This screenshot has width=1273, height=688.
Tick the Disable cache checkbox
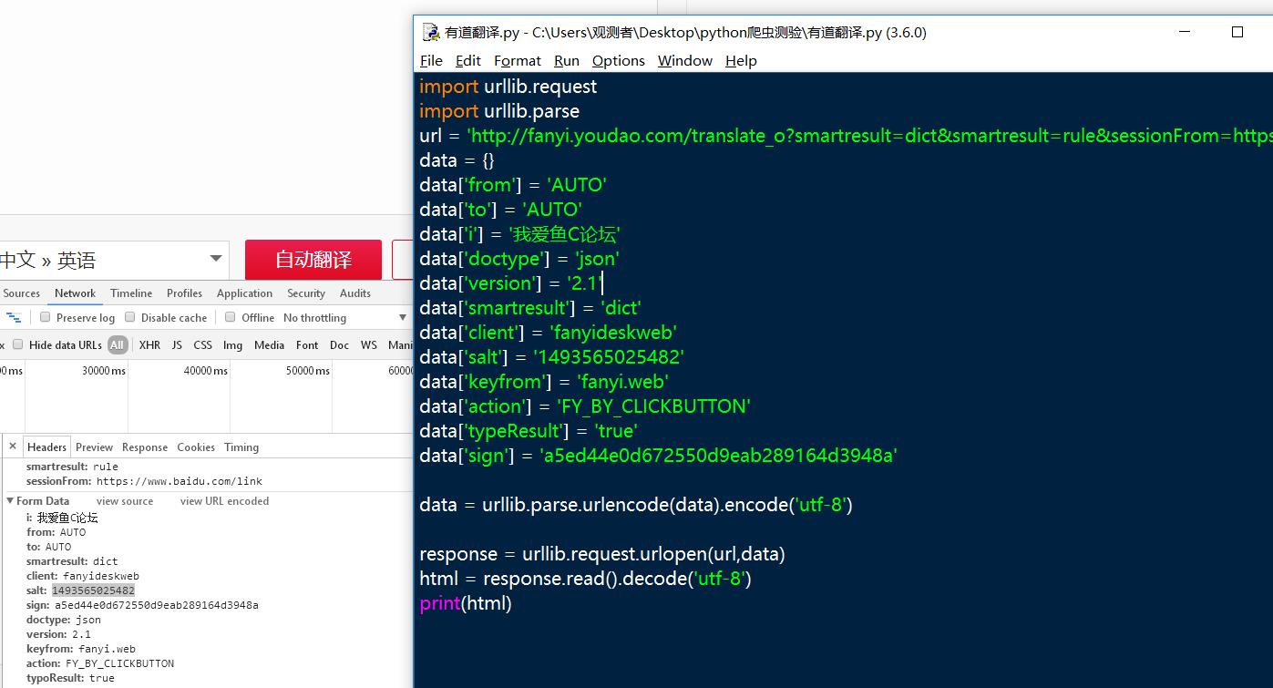tap(130, 317)
